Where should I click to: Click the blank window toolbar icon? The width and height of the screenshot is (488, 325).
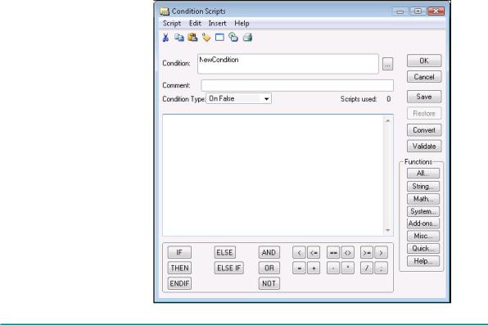click(x=219, y=38)
